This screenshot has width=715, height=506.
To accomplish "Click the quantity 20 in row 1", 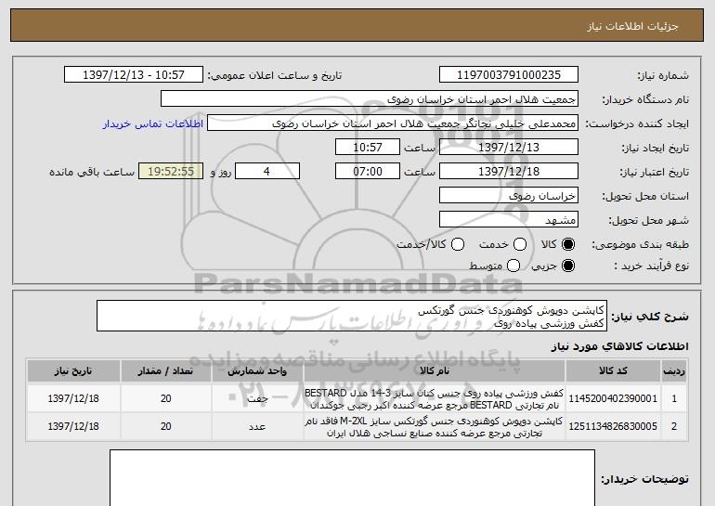I will [165, 398].
